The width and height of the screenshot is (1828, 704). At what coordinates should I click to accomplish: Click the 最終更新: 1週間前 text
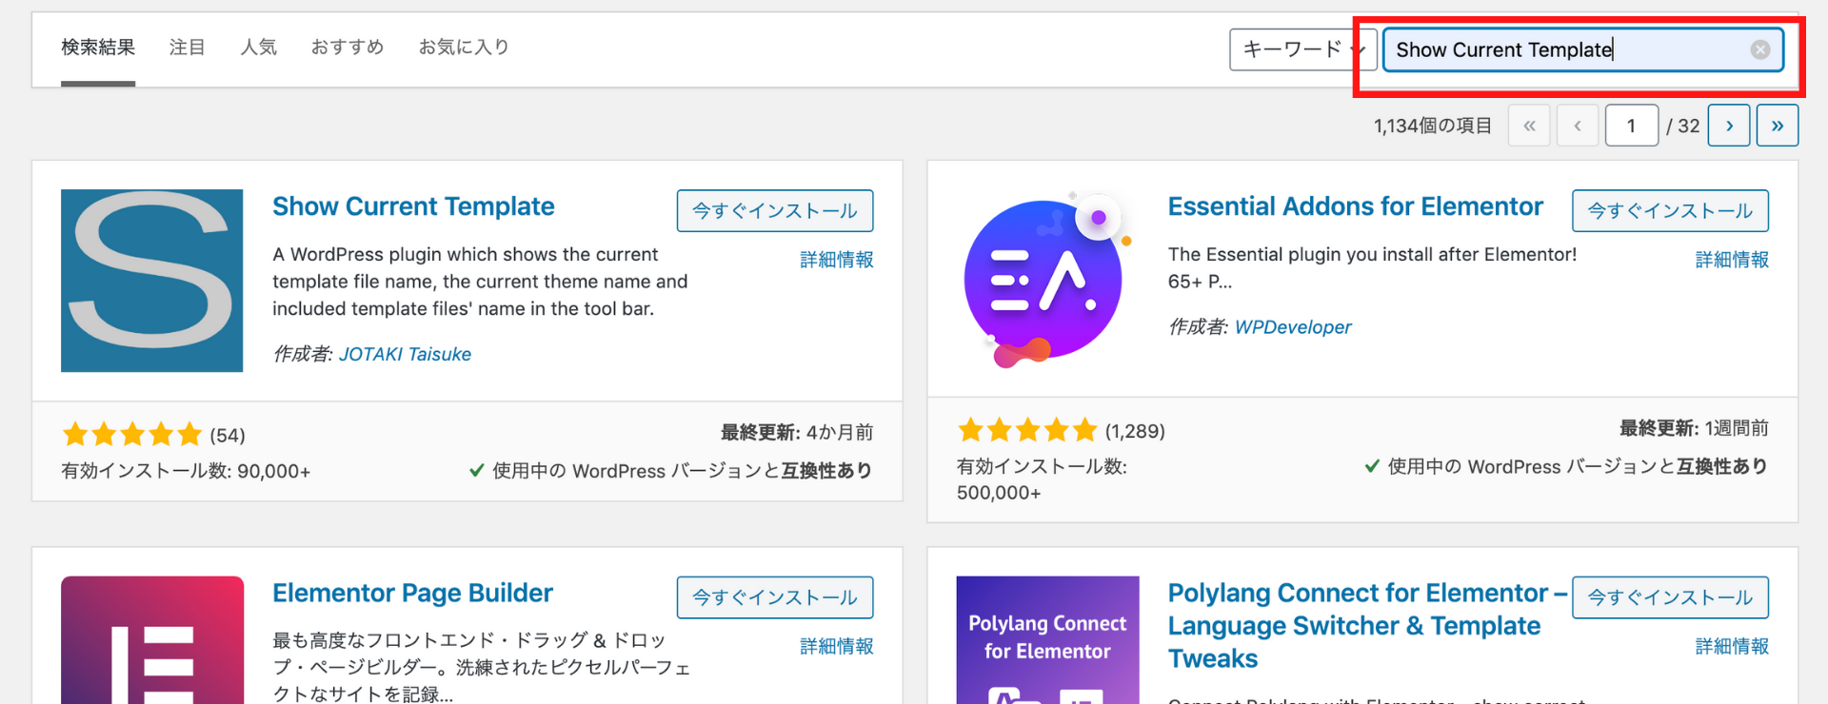pos(1694,428)
